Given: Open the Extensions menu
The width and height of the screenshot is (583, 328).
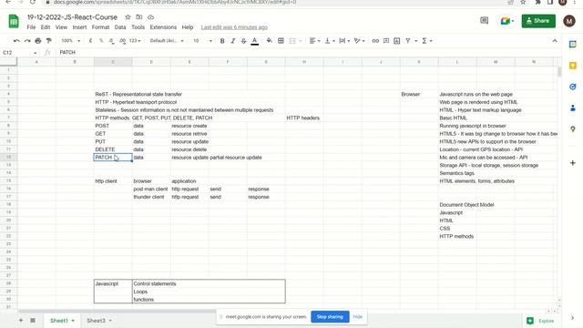Looking at the screenshot, I should coord(163,27).
